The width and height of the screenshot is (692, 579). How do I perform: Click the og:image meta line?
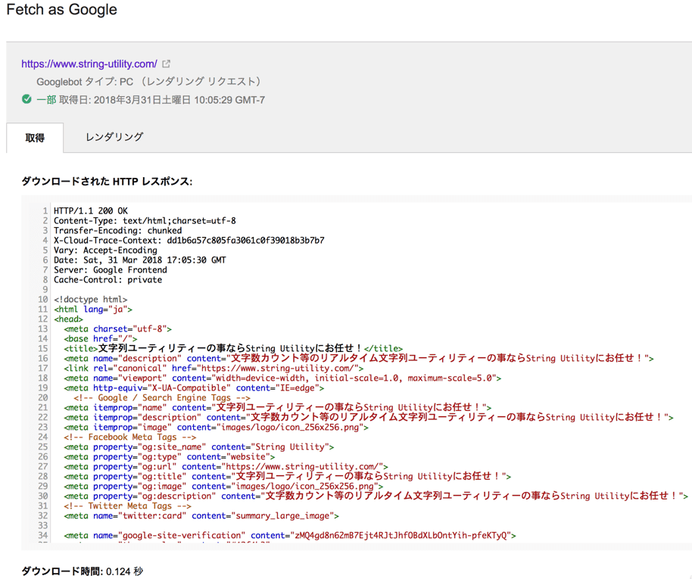coord(223,486)
